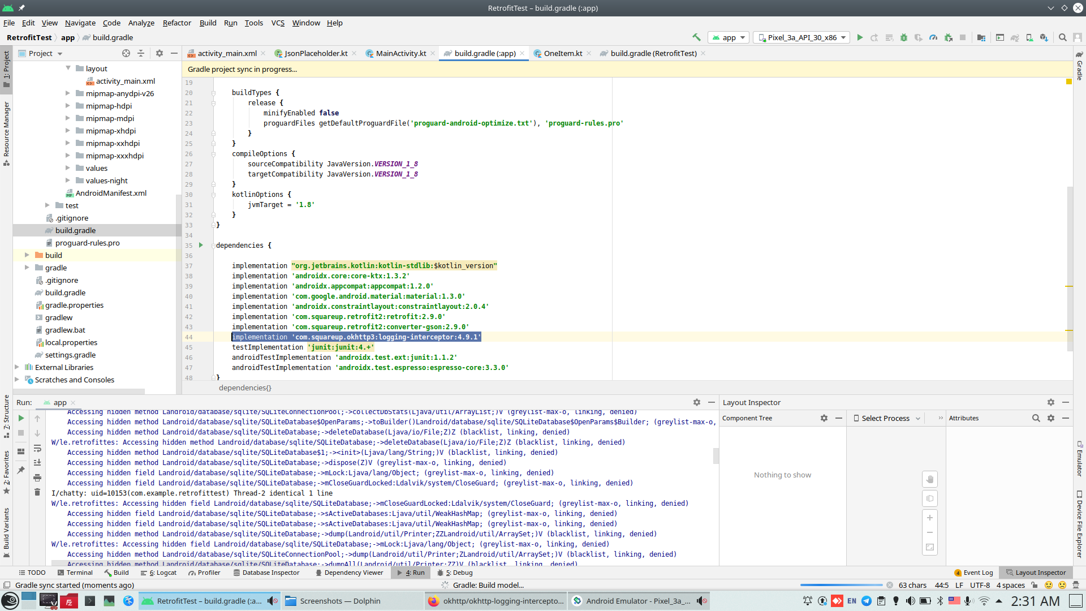Toggle soft-wrap in Run console
This screenshot has width=1086, height=611.
coord(37,448)
